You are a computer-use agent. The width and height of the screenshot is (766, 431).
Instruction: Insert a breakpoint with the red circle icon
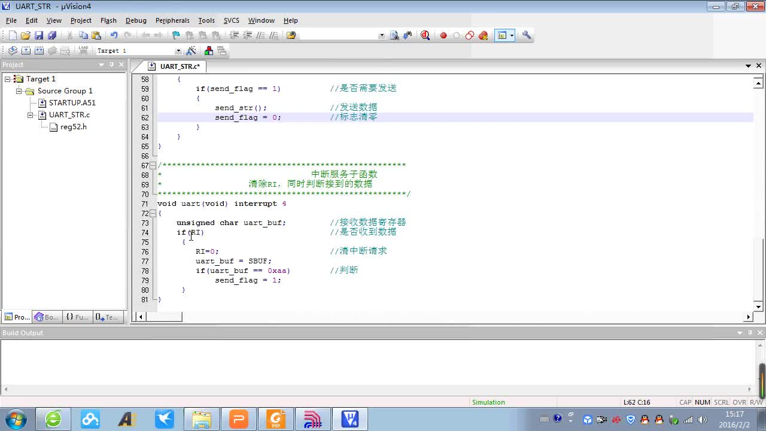click(x=443, y=35)
